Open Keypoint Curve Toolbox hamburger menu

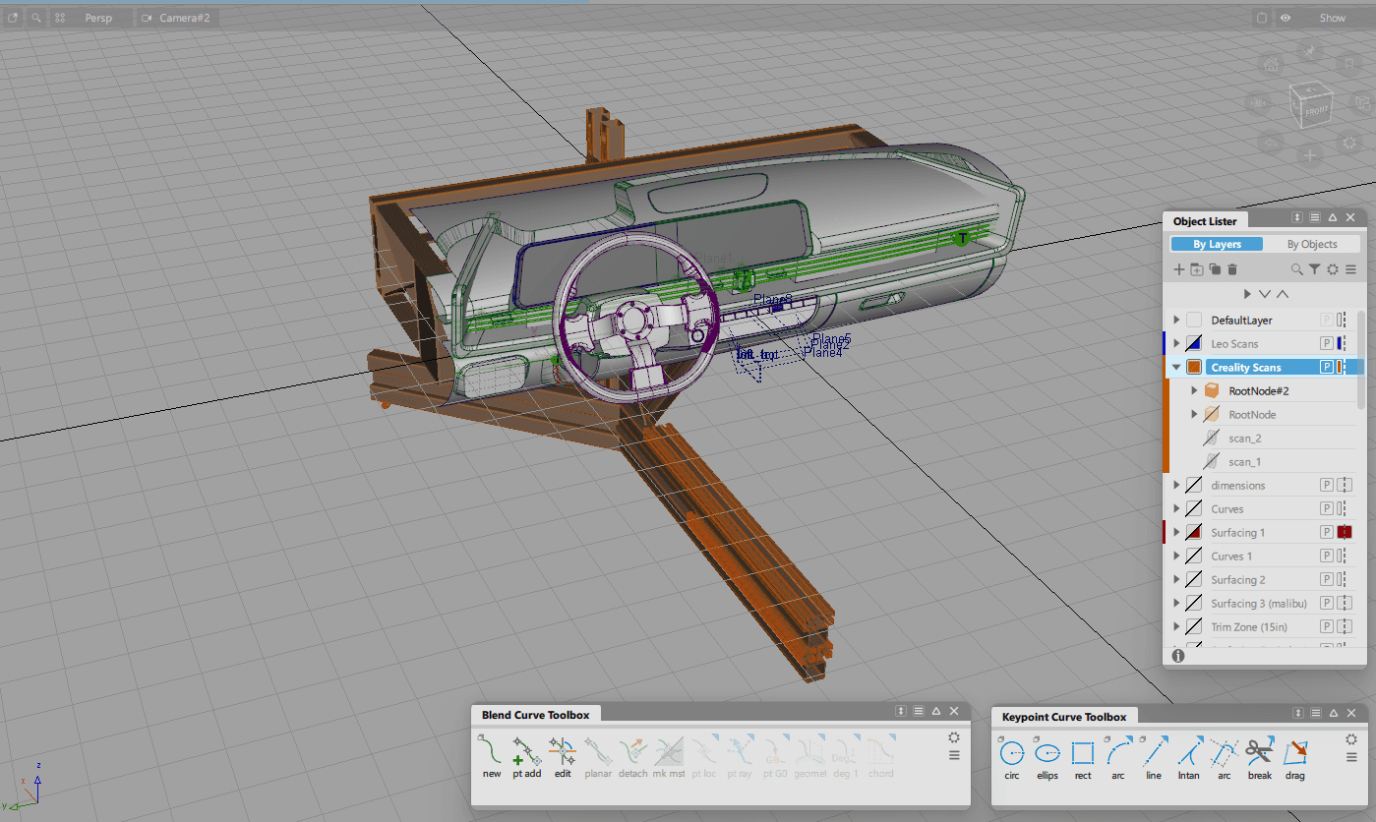(x=1351, y=757)
